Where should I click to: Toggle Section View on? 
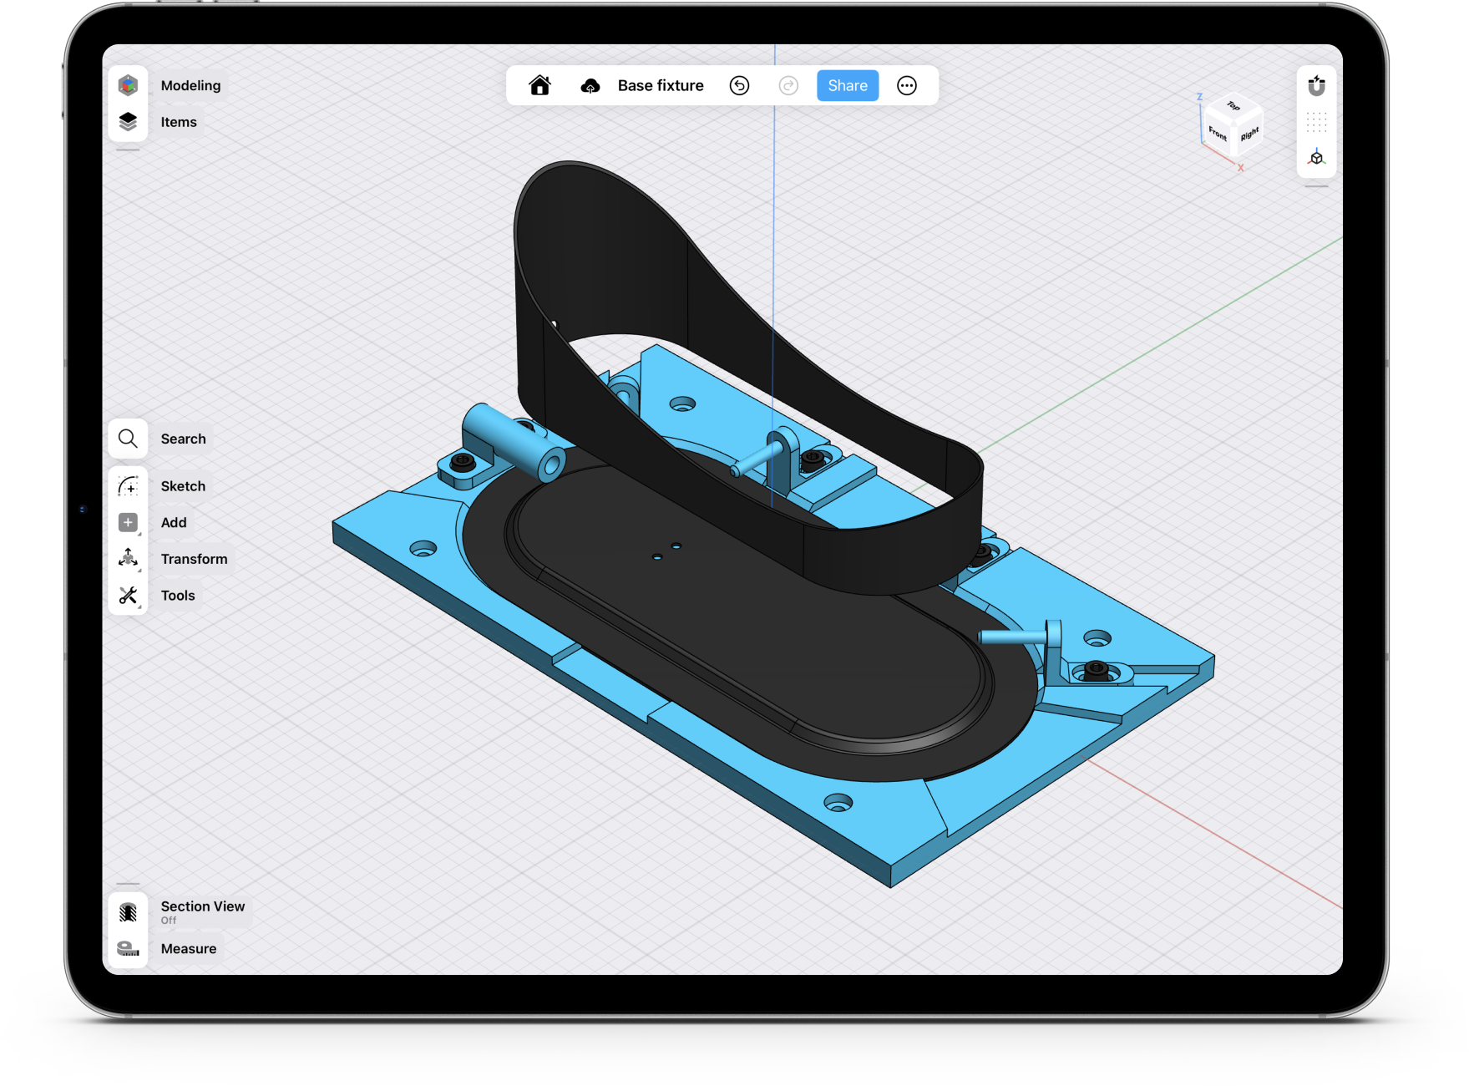coord(128,912)
